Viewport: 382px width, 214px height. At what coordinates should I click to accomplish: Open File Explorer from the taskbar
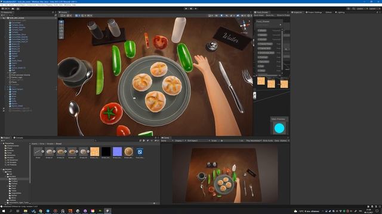pyautogui.click(x=25, y=211)
